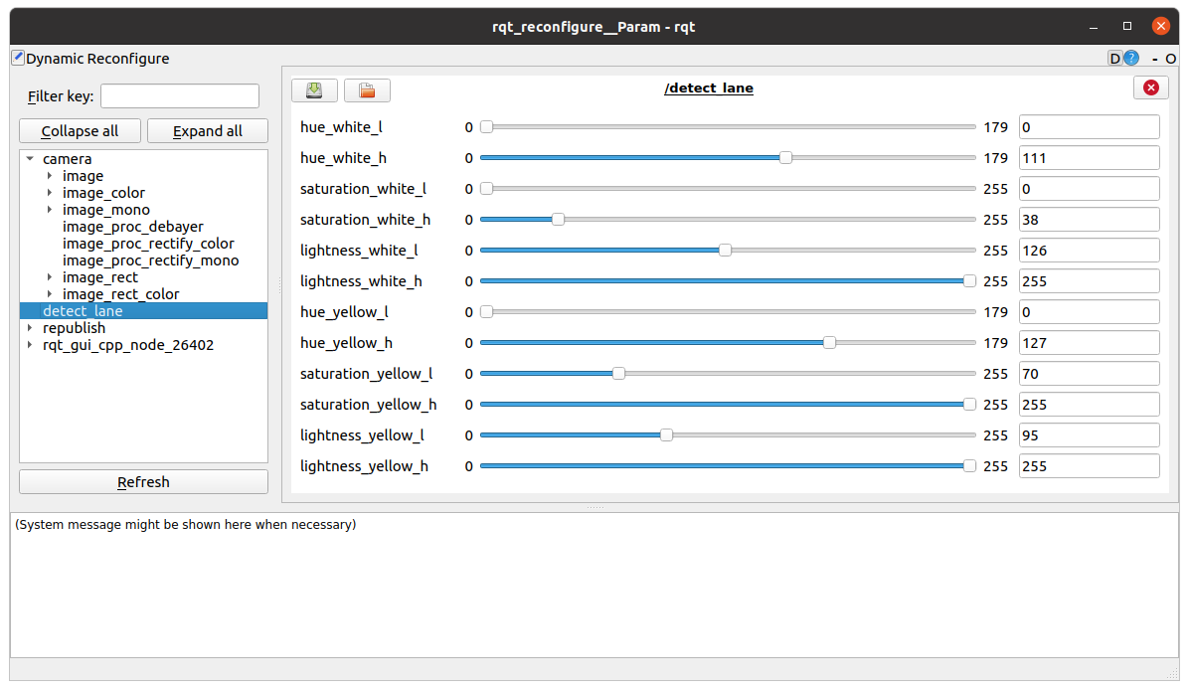The width and height of the screenshot is (1189, 690).
Task: Click the Refresh button
Action: (143, 482)
